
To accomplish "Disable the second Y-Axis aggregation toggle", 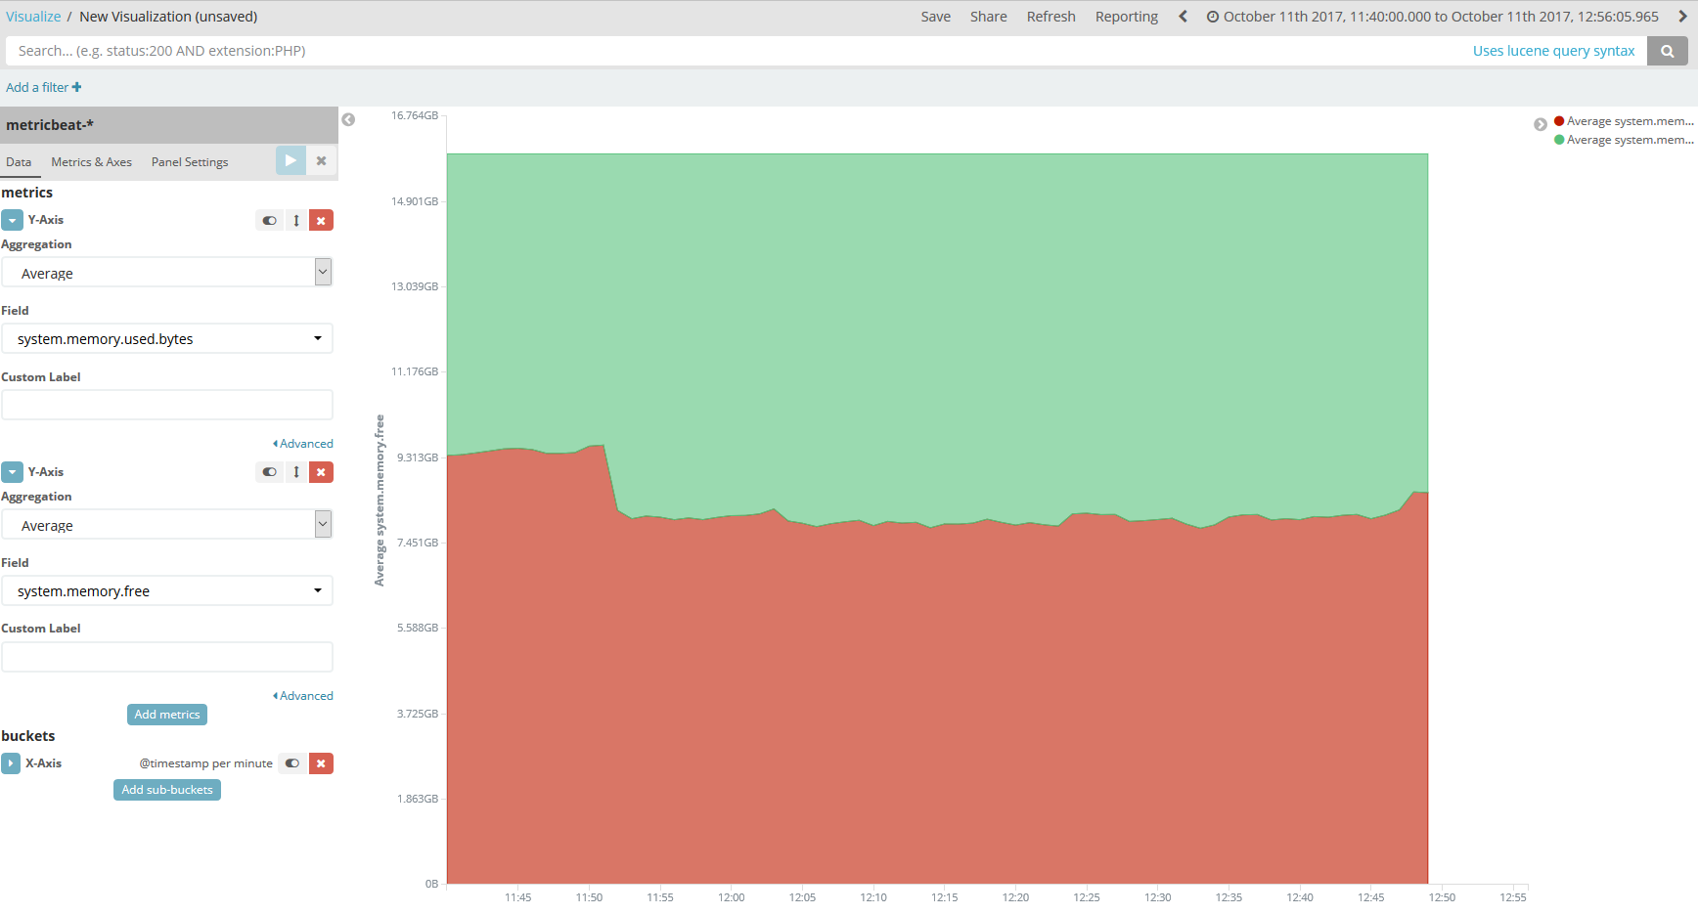I will 269,472.
